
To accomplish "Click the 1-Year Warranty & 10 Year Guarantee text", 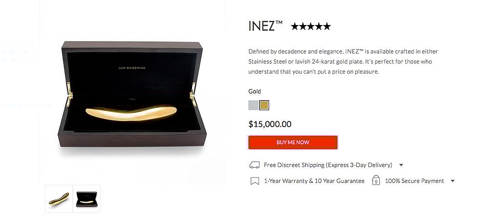I will (314, 181).
